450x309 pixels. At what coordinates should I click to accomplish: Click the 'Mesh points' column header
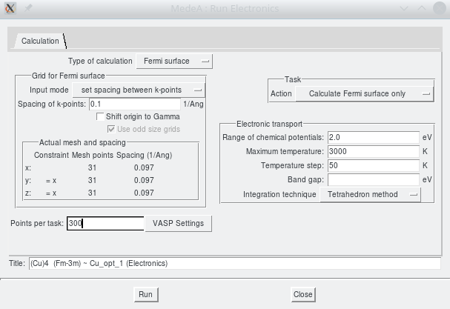[93, 155]
